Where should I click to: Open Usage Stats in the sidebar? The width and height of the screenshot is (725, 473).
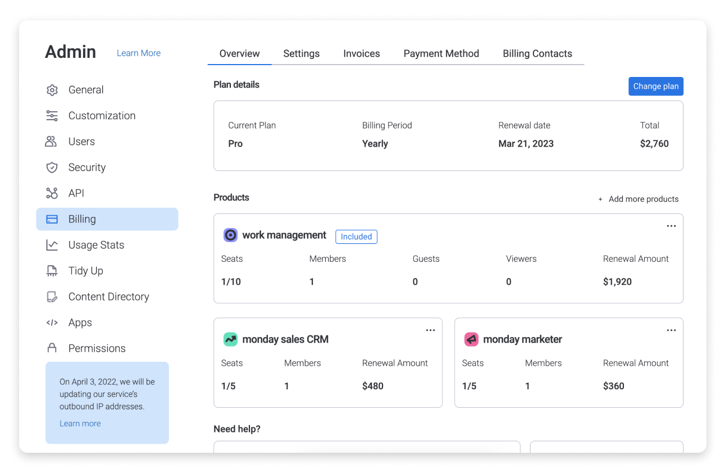107,245
